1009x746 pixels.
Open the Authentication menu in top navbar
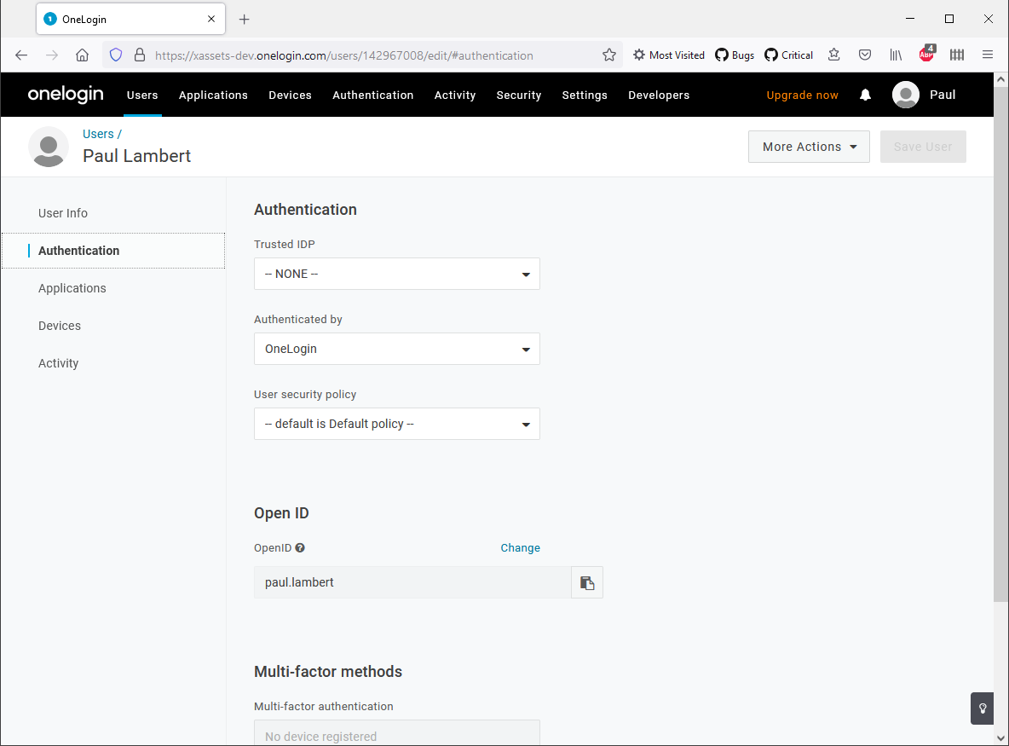(x=372, y=95)
